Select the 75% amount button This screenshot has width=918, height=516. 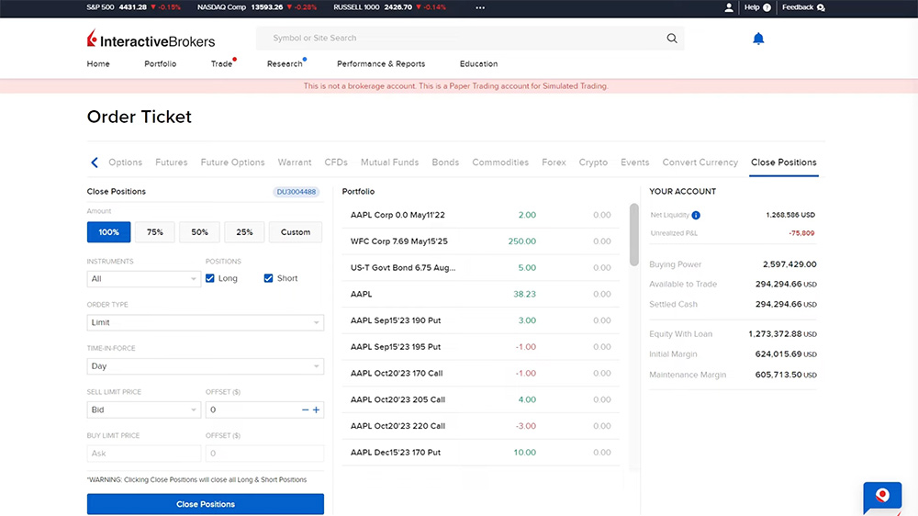click(154, 232)
